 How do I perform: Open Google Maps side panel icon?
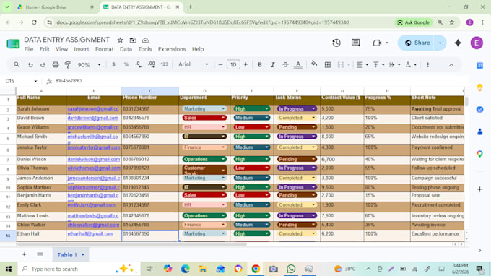[x=479, y=154]
